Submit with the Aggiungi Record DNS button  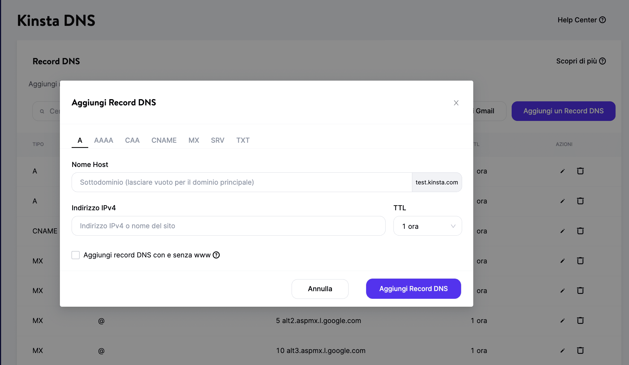click(x=413, y=289)
